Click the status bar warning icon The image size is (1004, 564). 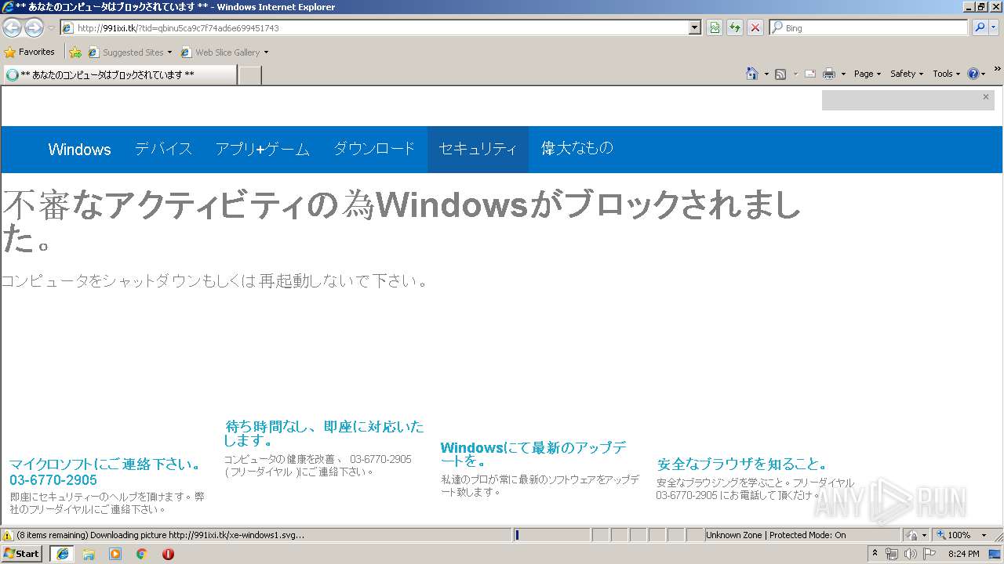(8, 535)
